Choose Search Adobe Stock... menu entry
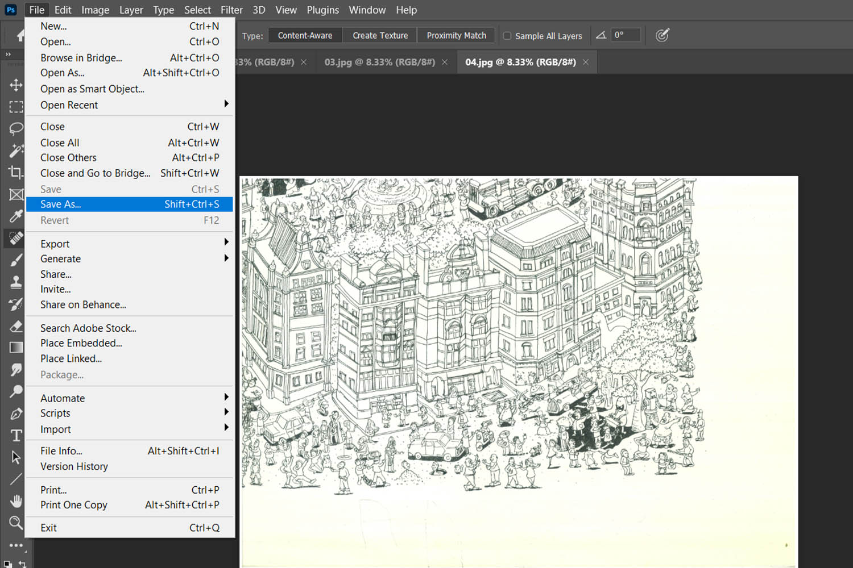The image size is (853, 568). tap(130, 328)
